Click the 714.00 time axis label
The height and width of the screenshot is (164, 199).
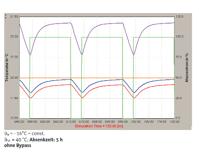(161, 121)
